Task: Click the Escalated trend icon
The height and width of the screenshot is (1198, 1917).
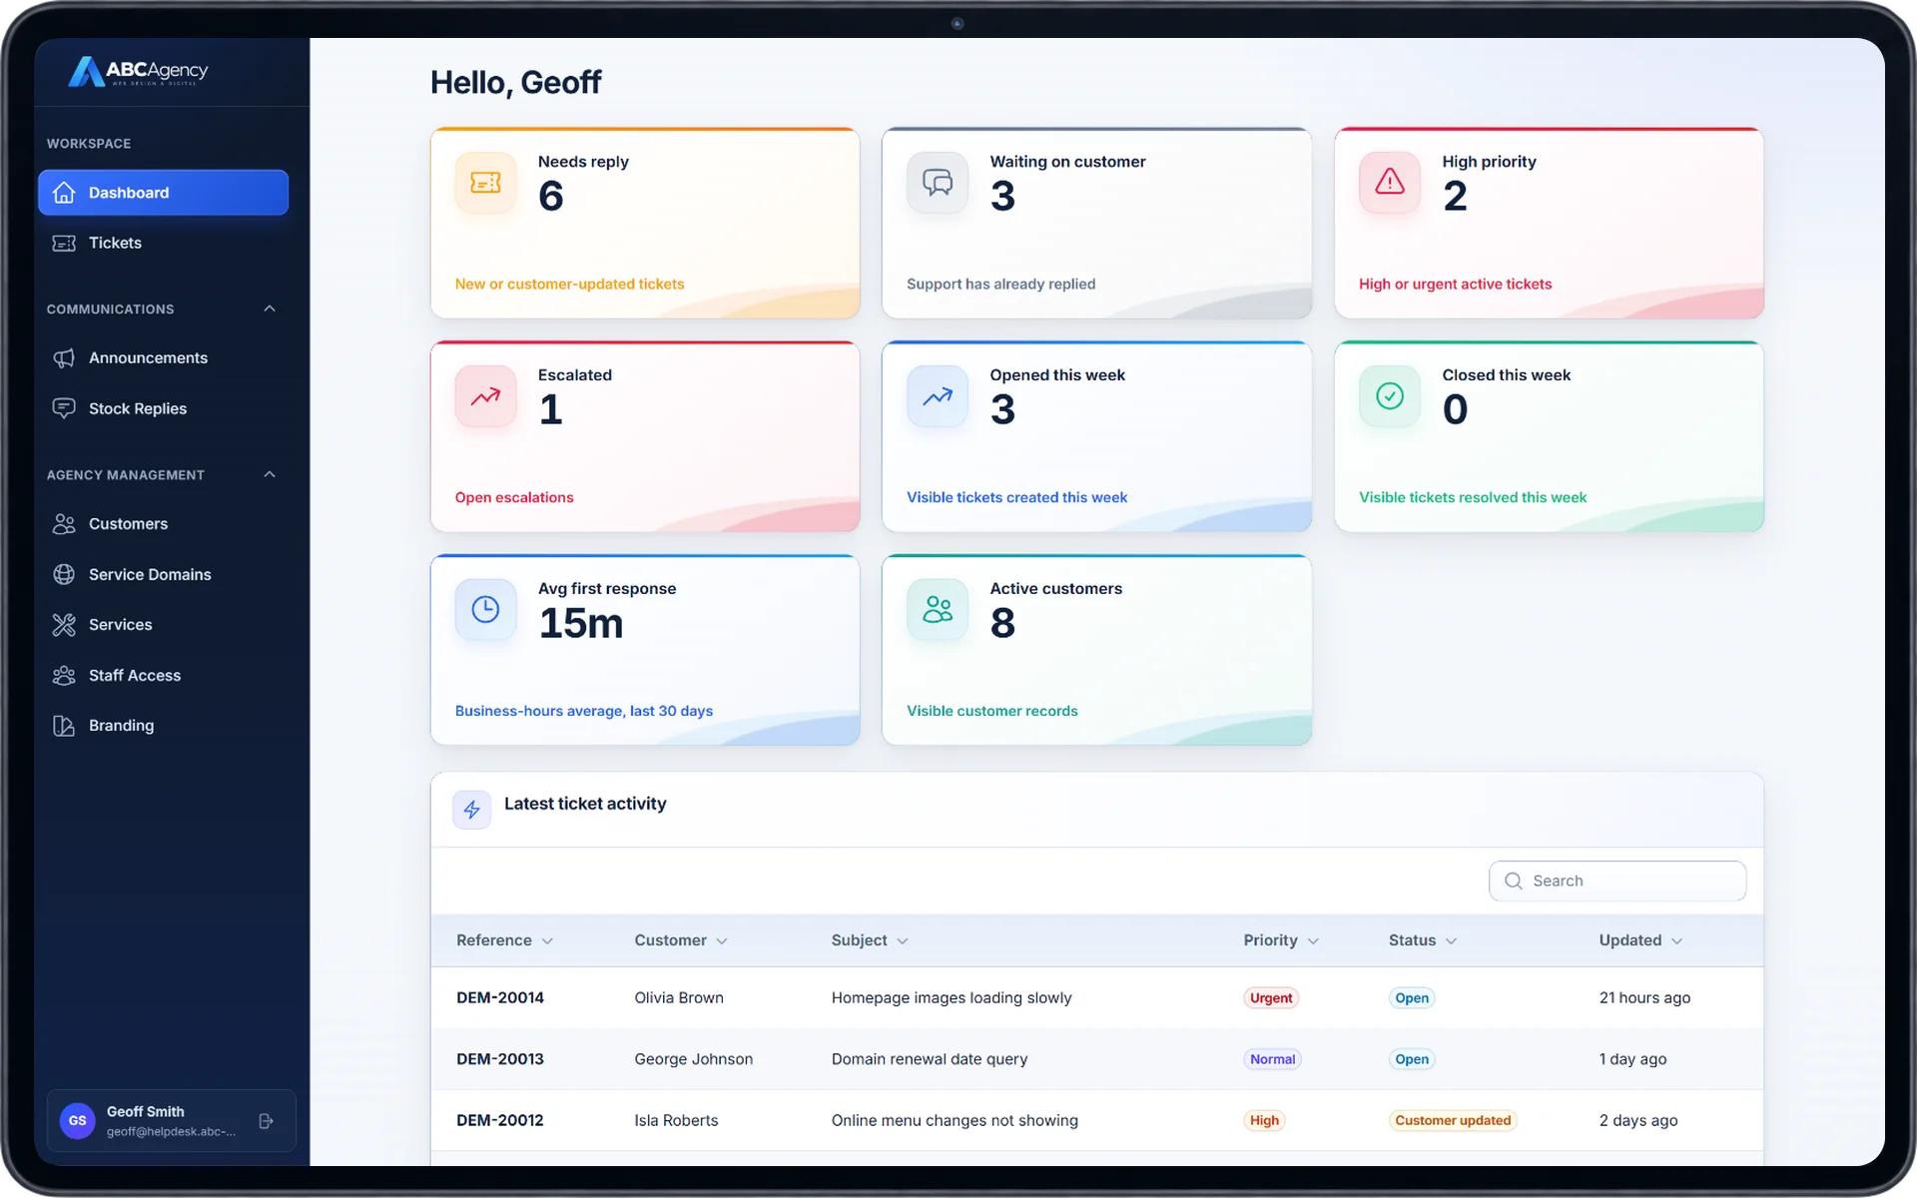Action: point(485,396)
